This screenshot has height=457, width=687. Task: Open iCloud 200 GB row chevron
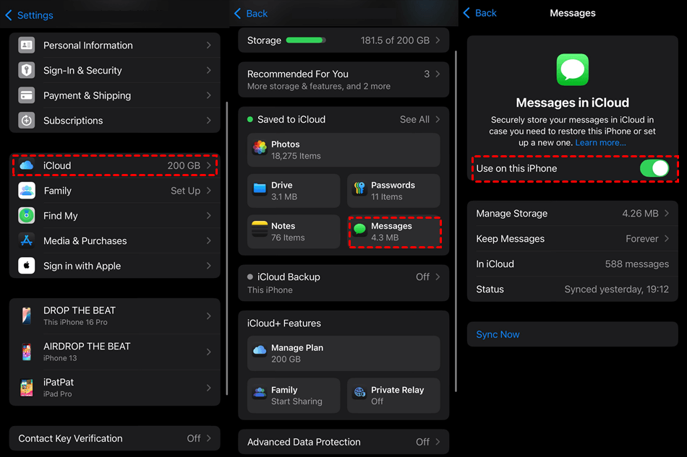tap(208, 165)
